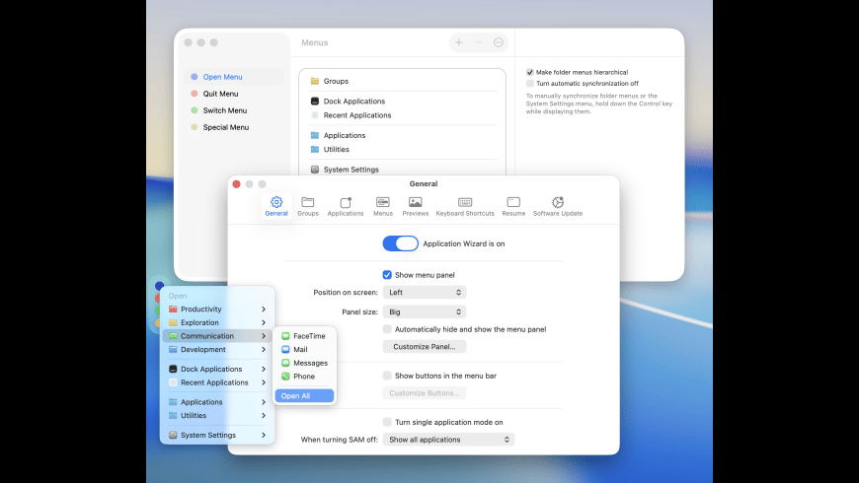
Task: Open the Applications preferences tab
Action: point(346,206)
